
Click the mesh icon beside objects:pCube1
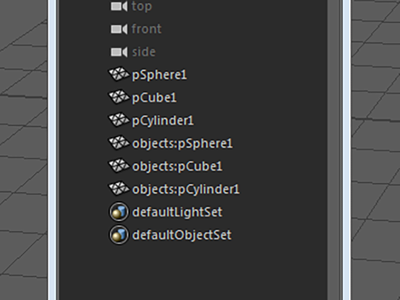click(x=119, y=166)
